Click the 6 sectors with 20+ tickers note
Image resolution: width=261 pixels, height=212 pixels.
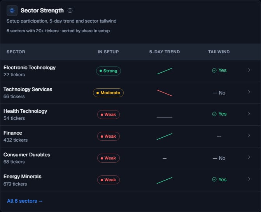58,31
